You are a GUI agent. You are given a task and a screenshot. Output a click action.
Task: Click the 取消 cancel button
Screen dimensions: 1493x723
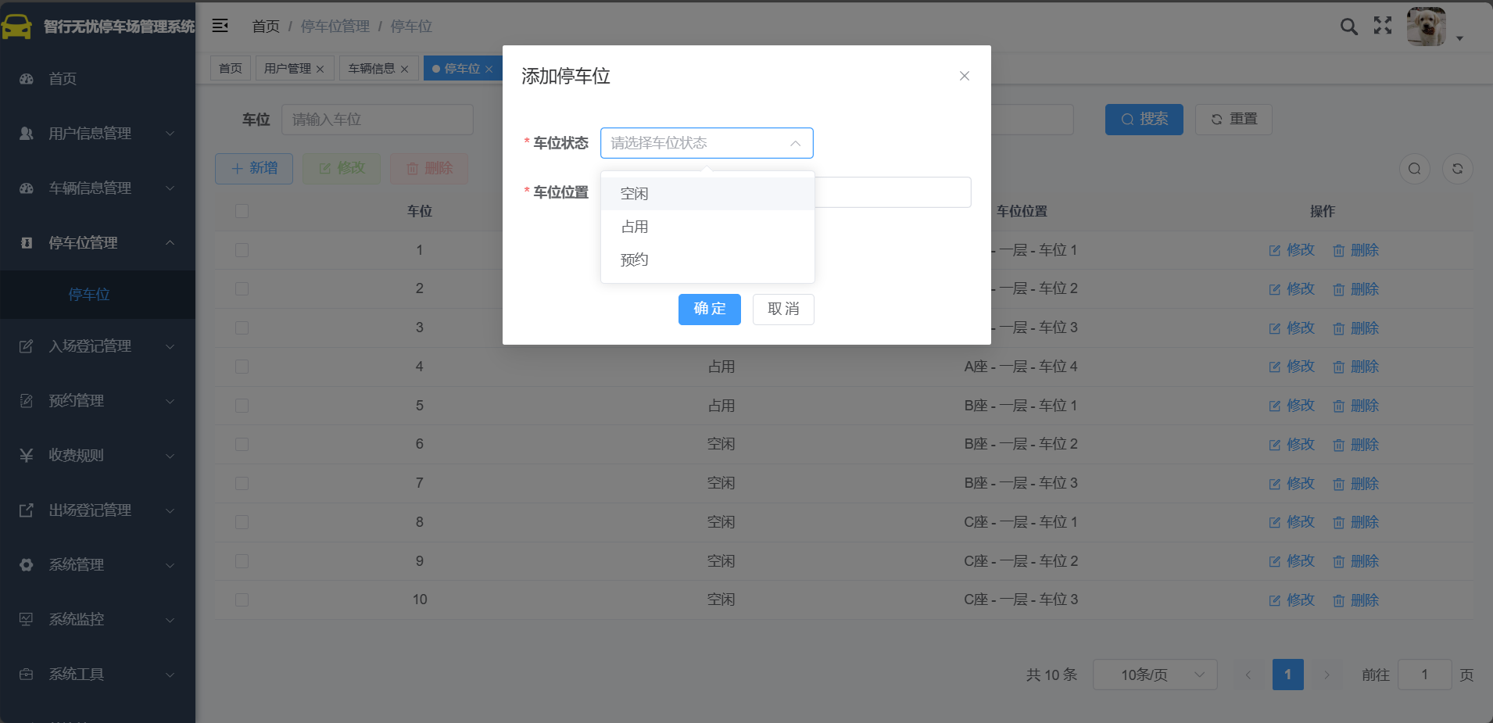[783, 310]
